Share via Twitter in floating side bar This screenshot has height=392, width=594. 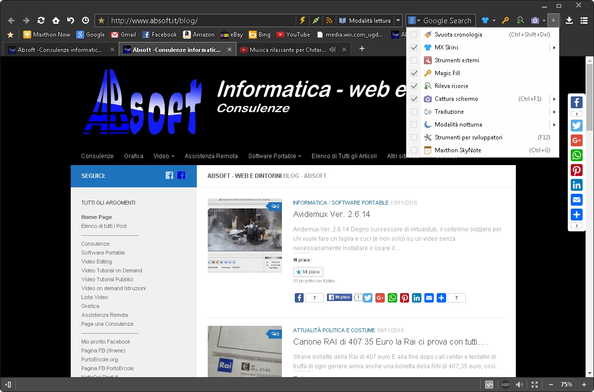pyautogui.click(x=577, y=126)
